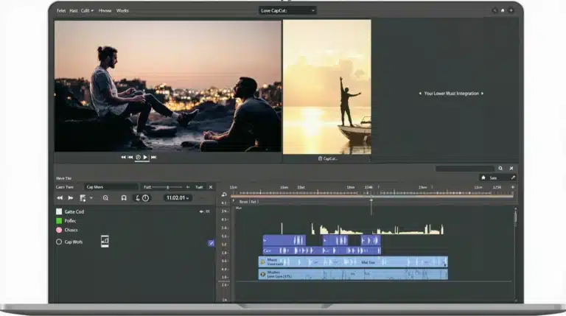The image size is (566, 316).
Task: Click the Your Lower Music Integration text
Action: [x=451, y=94]
